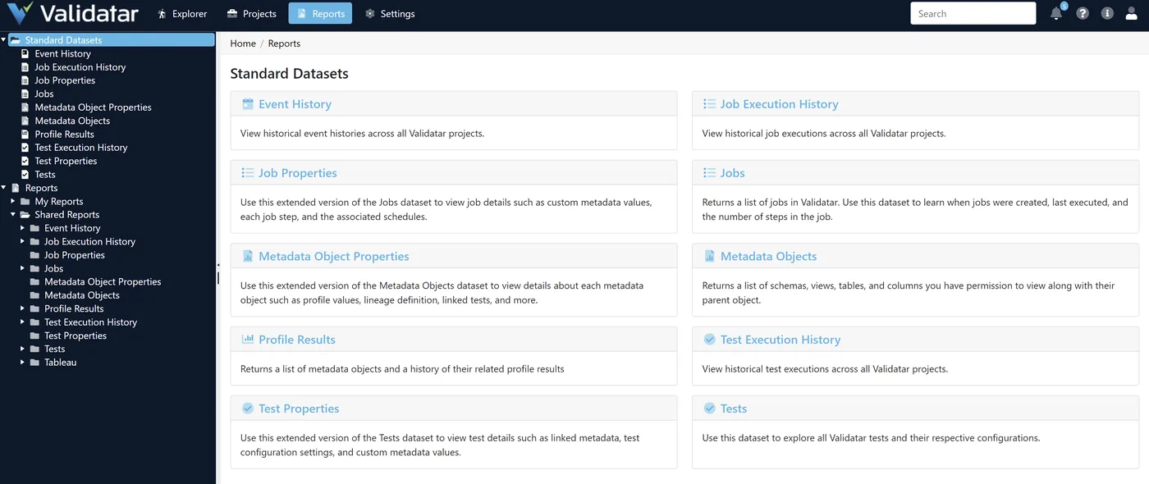
Task: Collapse the Reports tree node
Action: [3, 188]
